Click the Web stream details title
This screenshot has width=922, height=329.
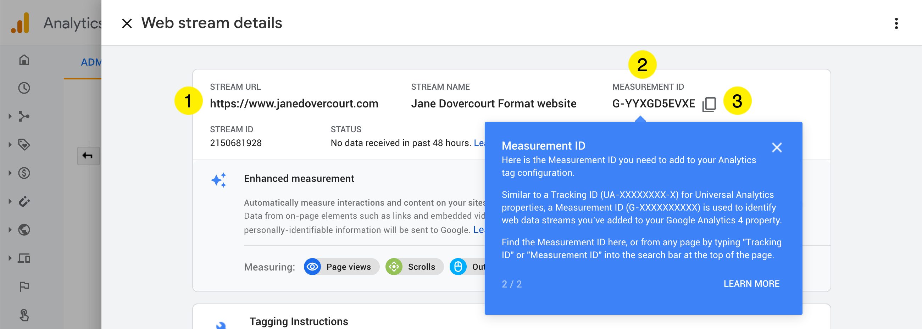pyautogui.click(x=212, y=23)
